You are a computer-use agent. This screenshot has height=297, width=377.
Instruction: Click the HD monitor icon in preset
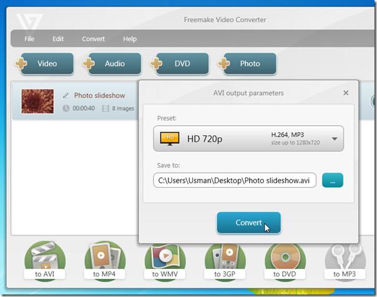click(x=170, y=139)
